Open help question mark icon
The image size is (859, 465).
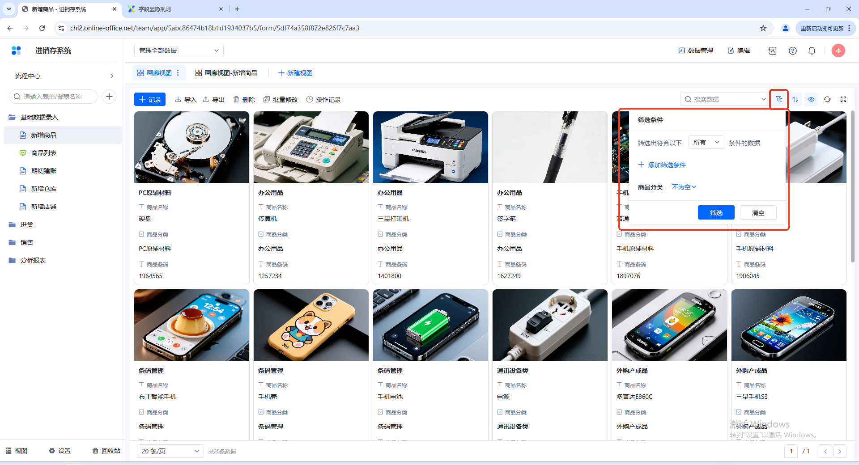pyautogui.click(x=793, y=51)
